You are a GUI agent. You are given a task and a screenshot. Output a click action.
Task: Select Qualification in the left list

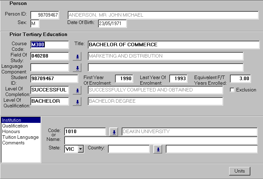point(15,126)
